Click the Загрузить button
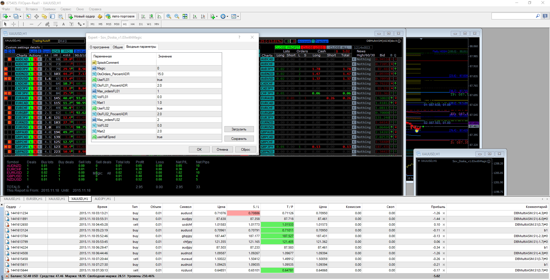Image resolution: width=550 pixels, height=280 pixels. 239,129
